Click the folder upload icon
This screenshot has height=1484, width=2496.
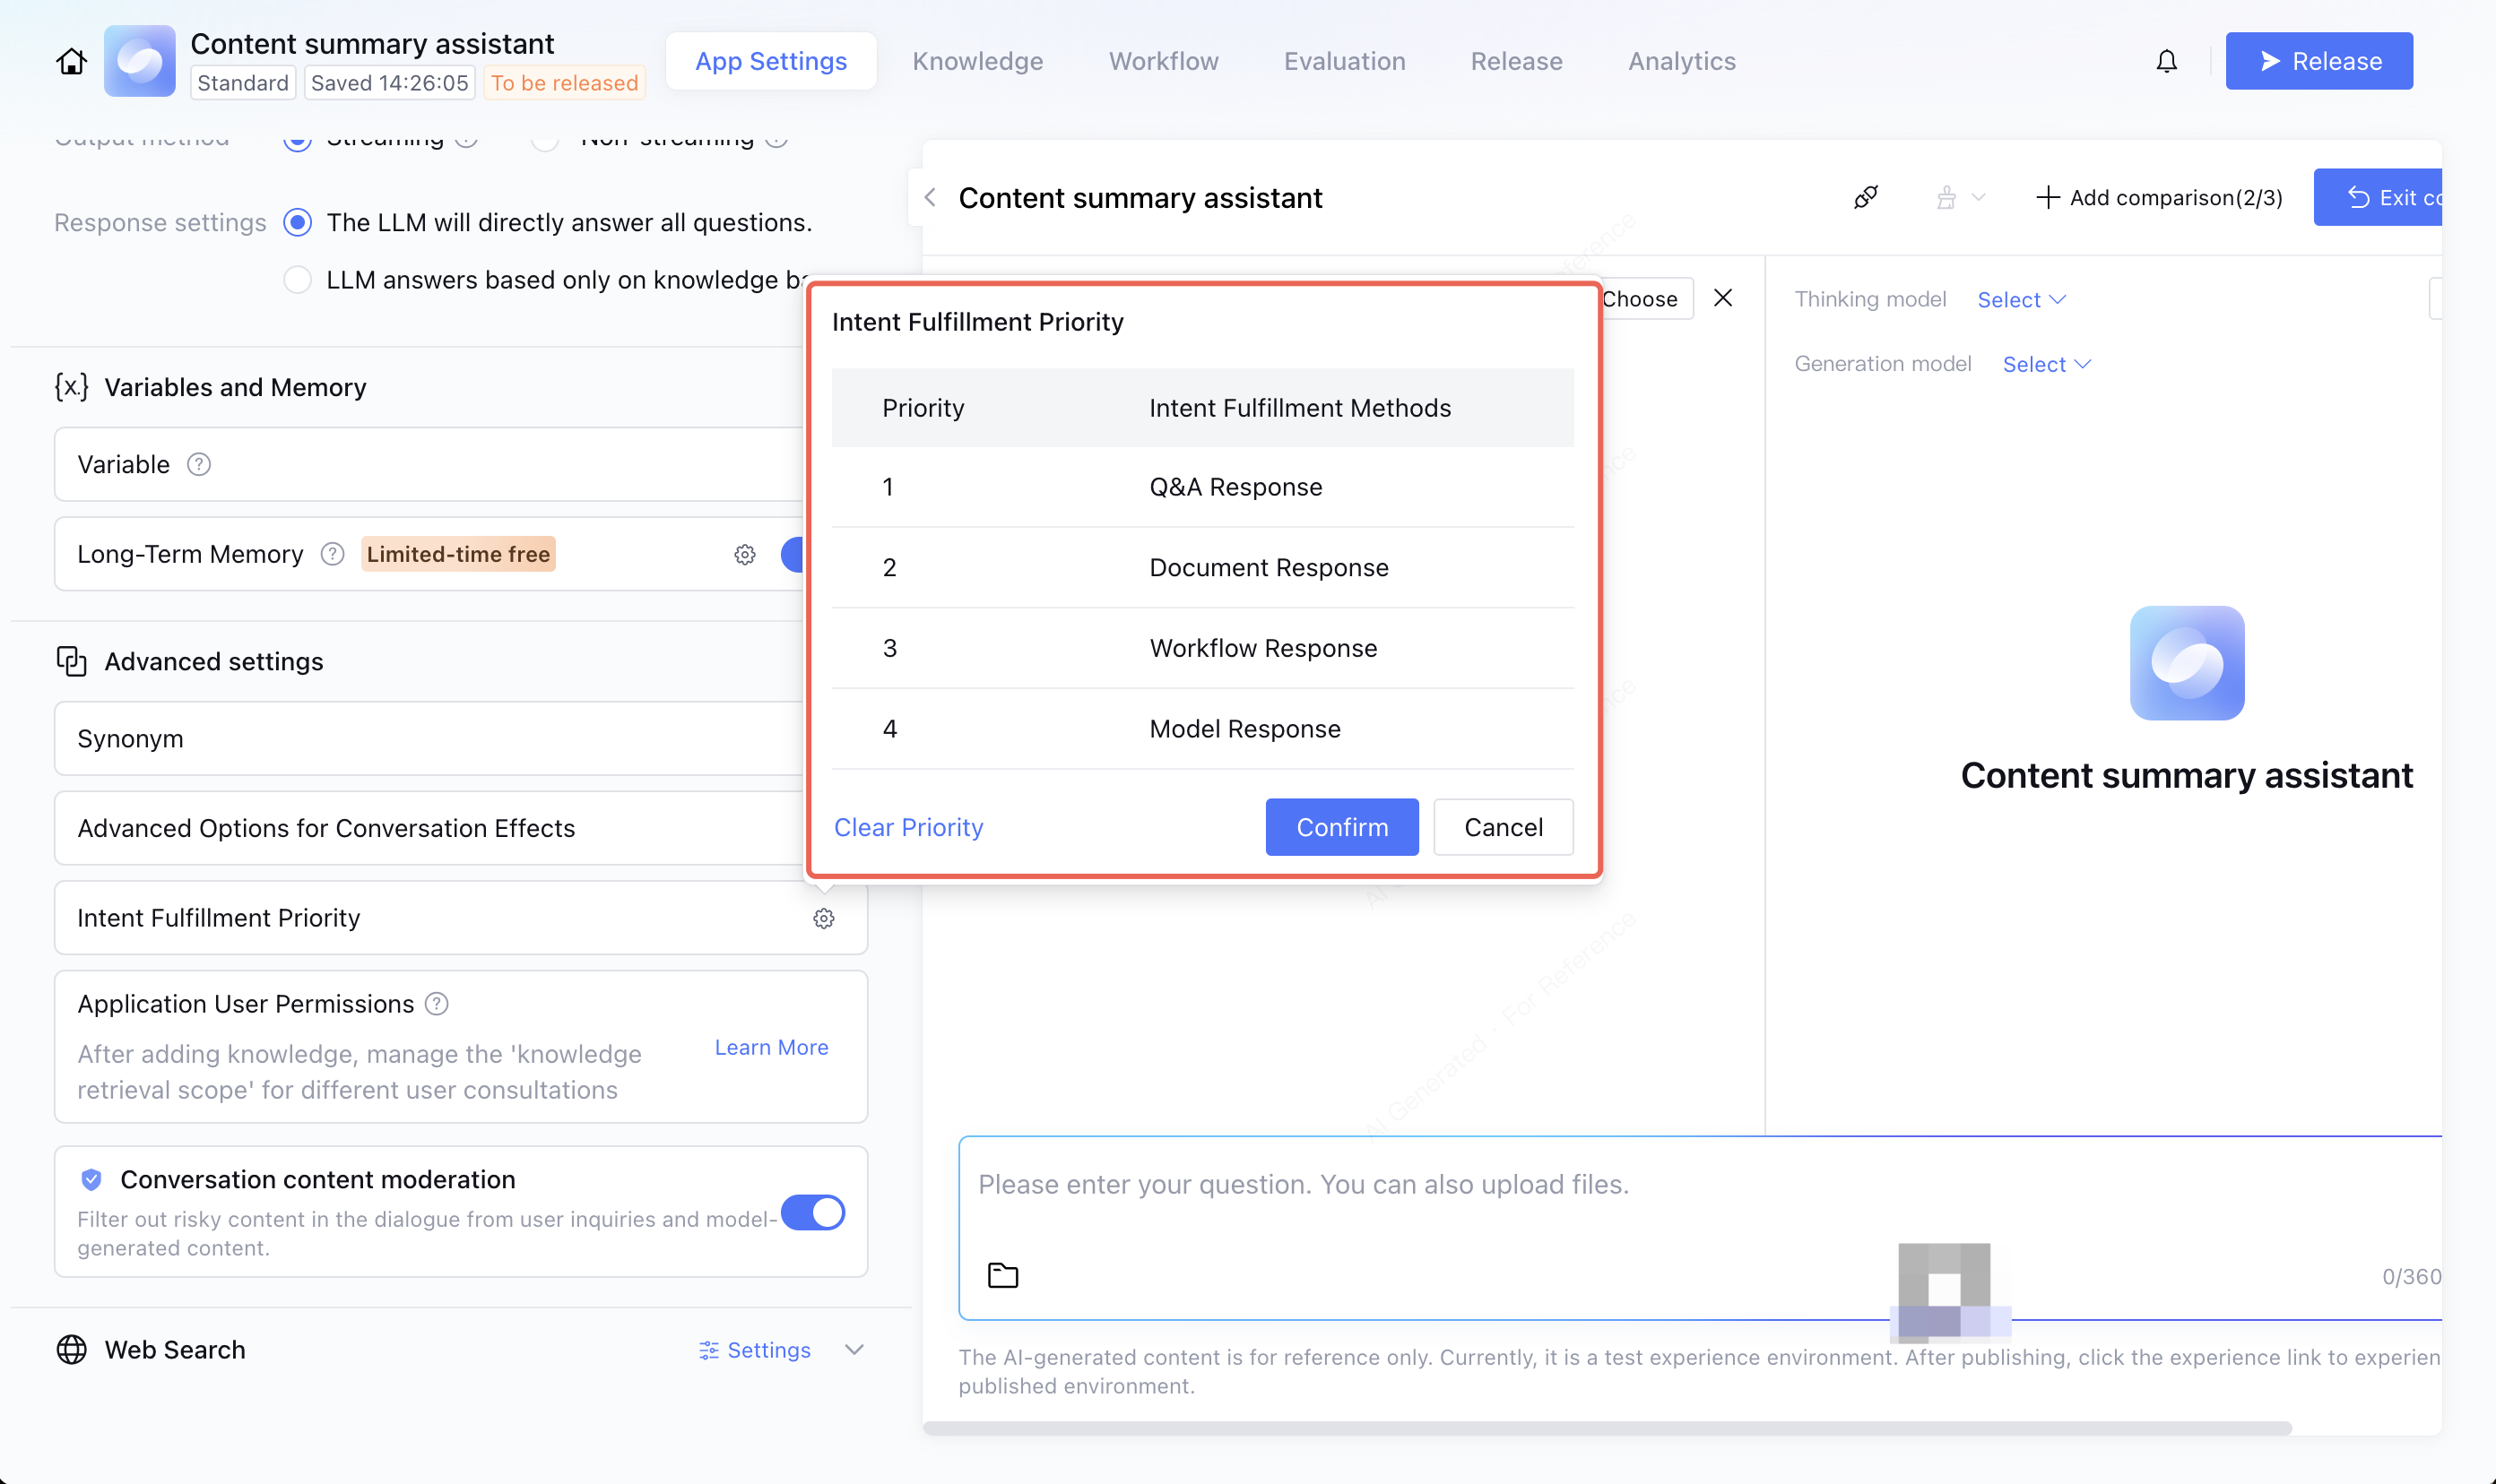click(x=1002, y=1275)
